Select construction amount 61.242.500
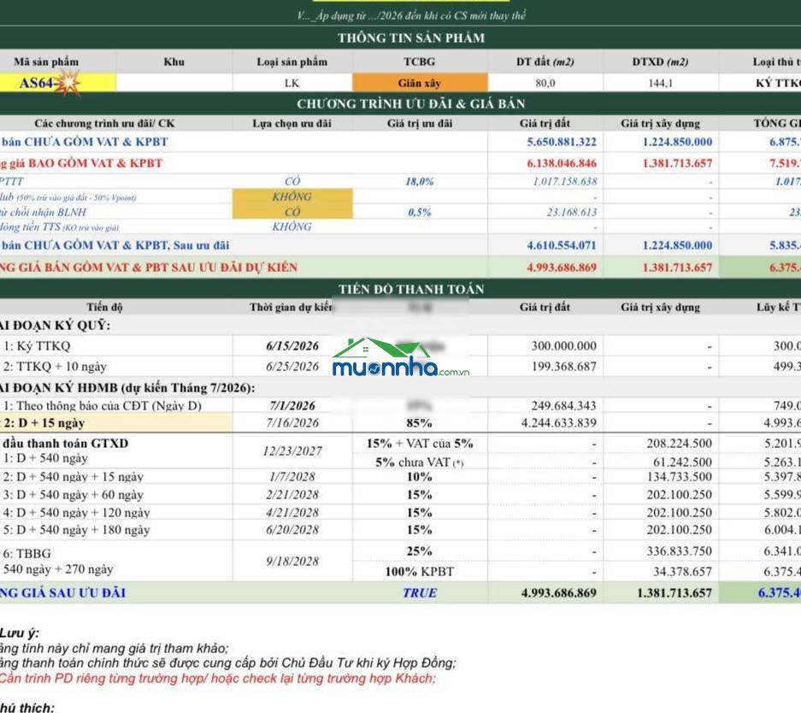This screenshot has height=713, width=801. [x=682, y=463]
